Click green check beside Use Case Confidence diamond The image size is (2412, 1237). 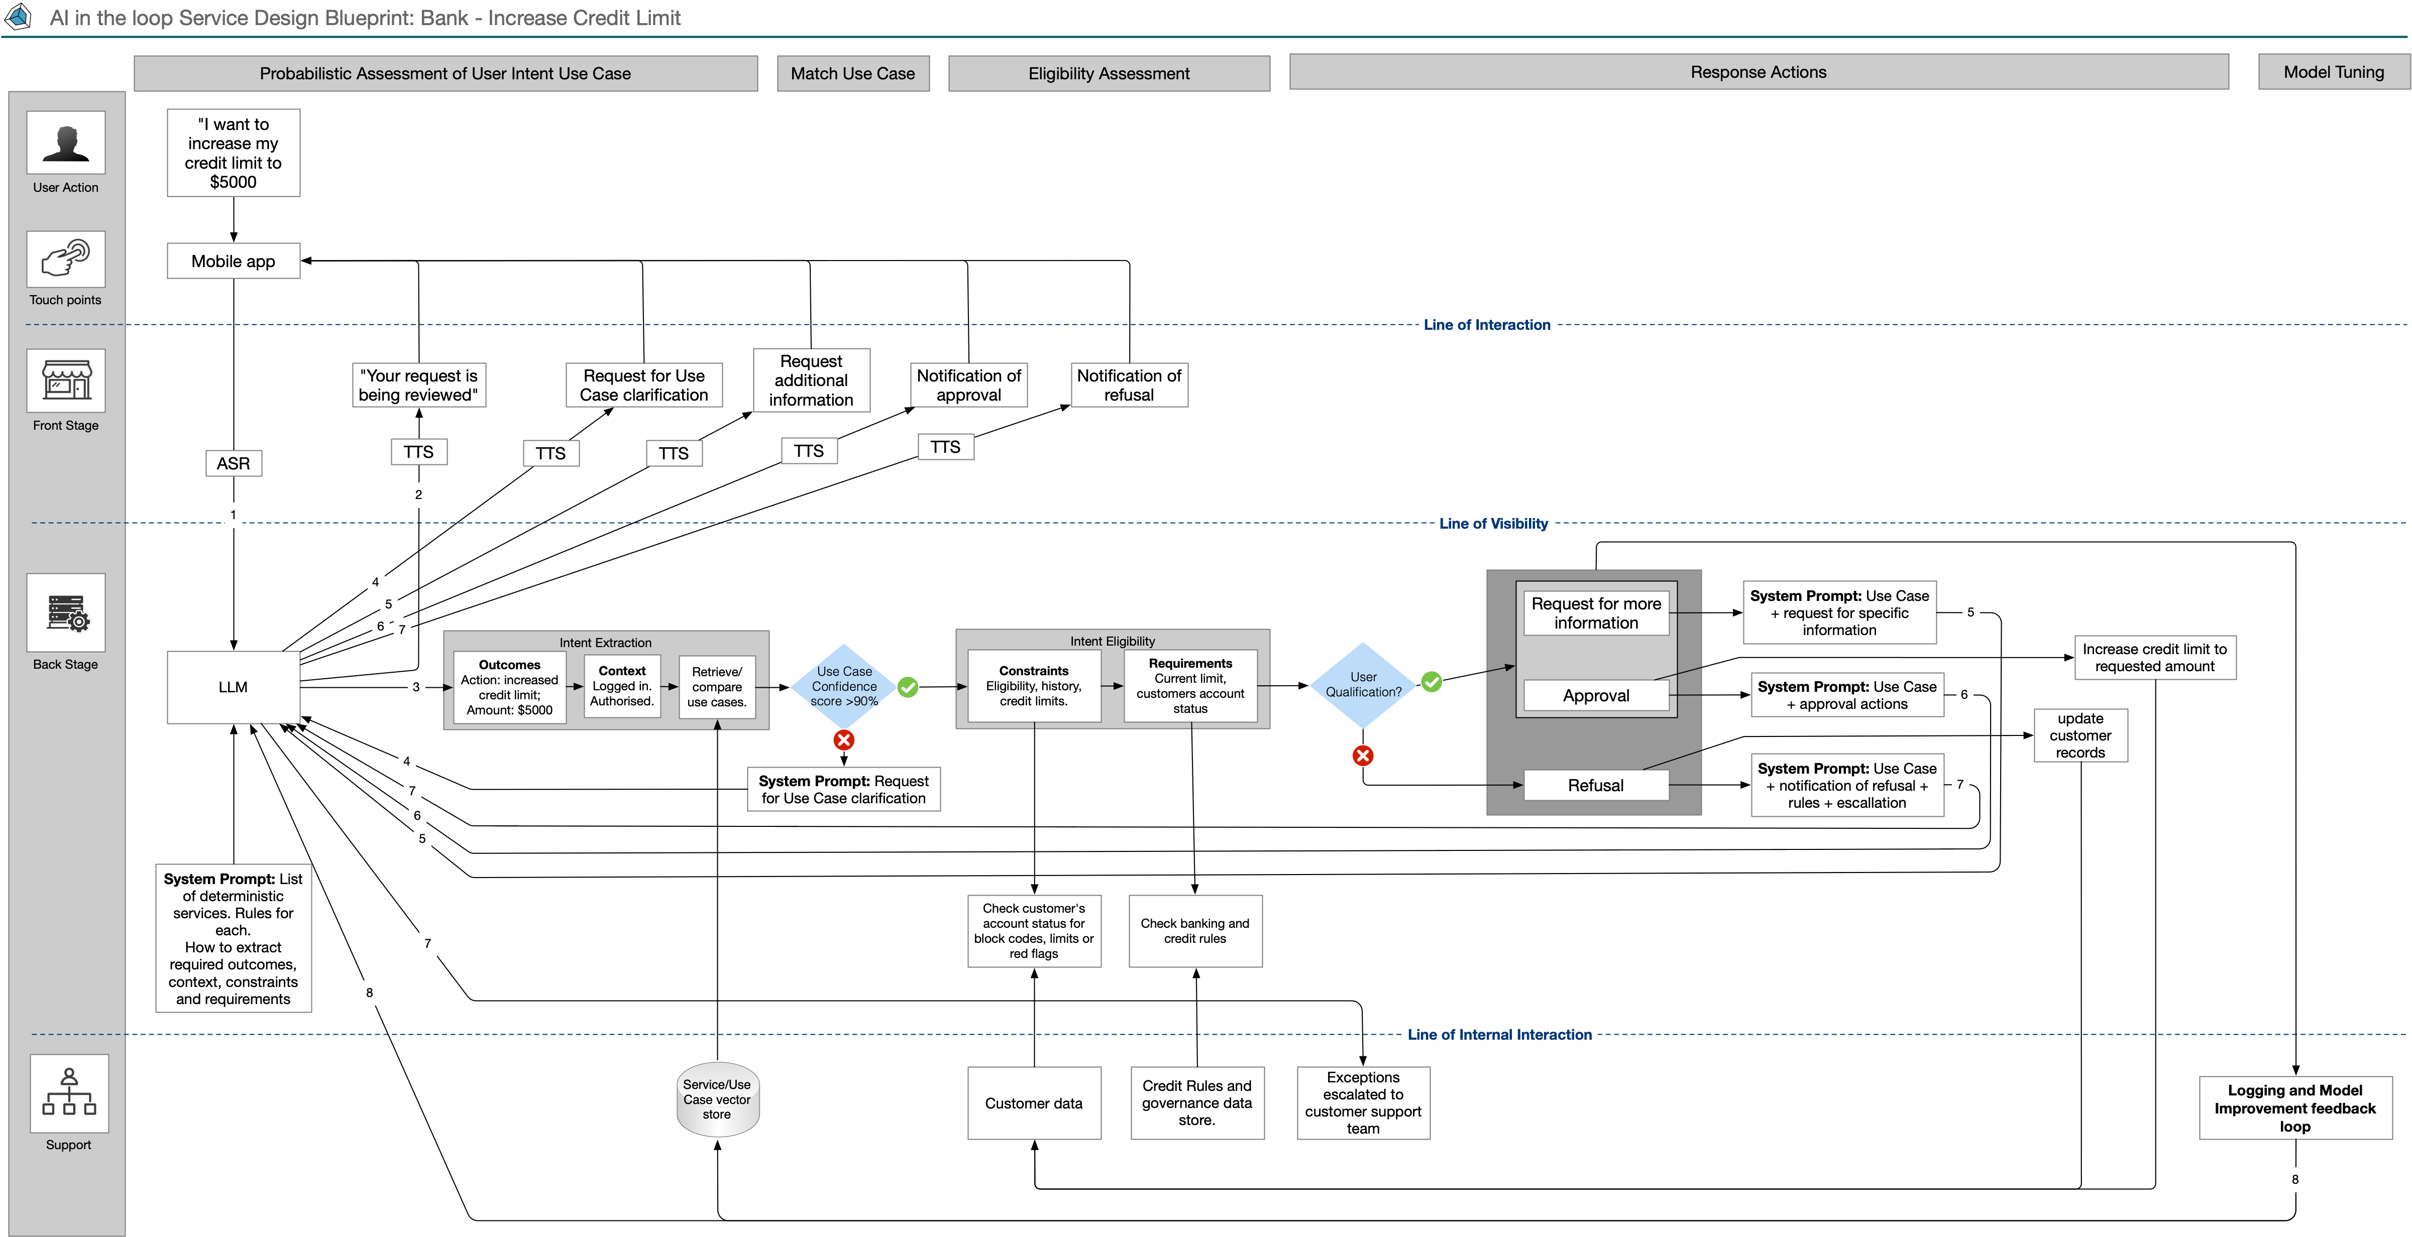tap(907, 688)
